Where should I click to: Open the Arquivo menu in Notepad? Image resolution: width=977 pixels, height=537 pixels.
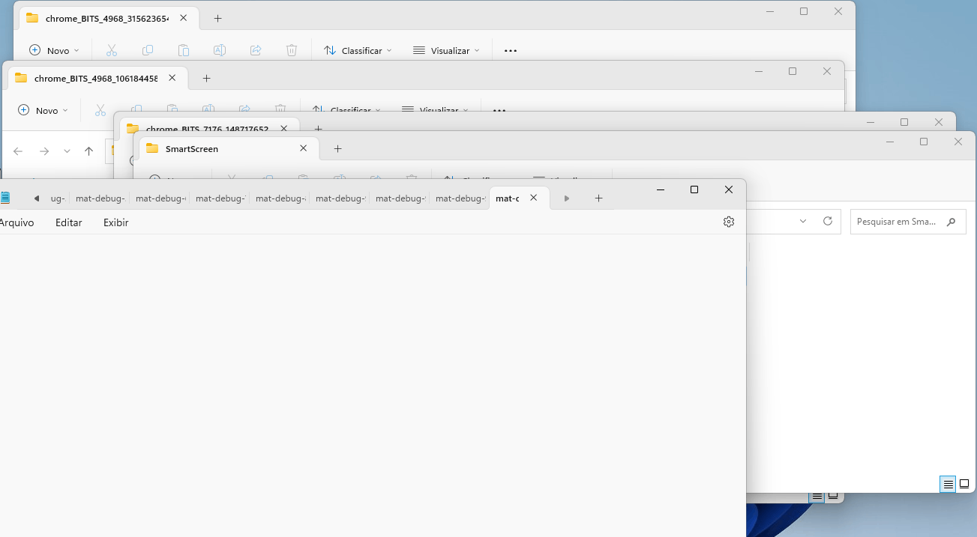click(15, 222)
